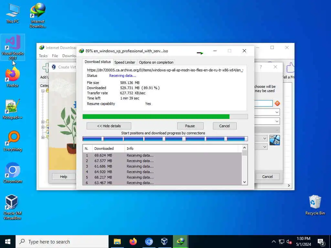Switch to Chromium in the taskbar
This screenshot has height=248, width=331.
click(x=149, y=242)
